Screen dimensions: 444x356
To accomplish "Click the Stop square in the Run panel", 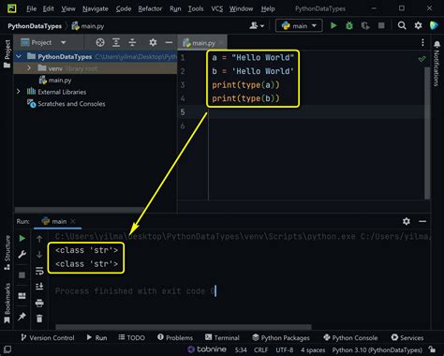I will pyautogui.click(x=22, y=274).
